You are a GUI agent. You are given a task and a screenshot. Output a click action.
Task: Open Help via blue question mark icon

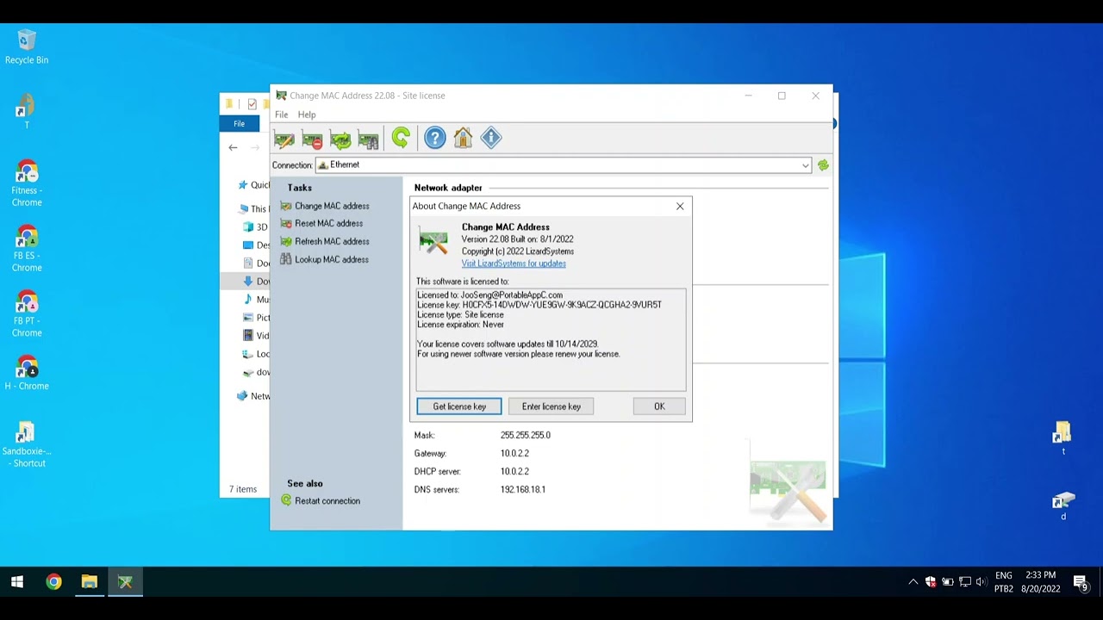click(x=435, y=138)
